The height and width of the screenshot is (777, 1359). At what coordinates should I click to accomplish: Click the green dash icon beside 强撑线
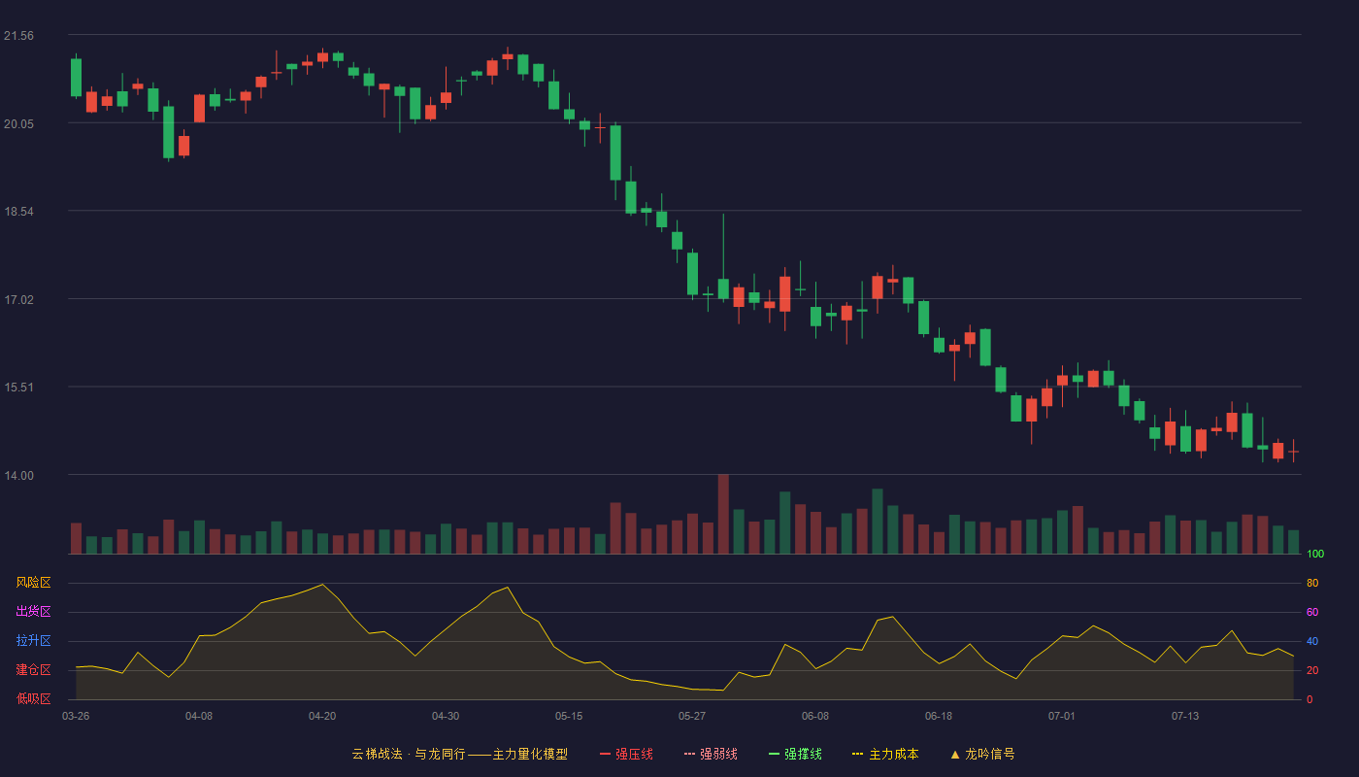click(x=774, y=754)
